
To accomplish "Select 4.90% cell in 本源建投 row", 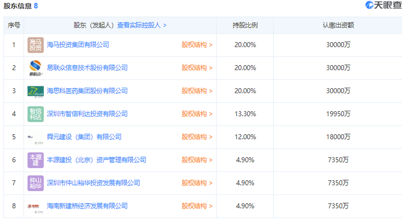I will pos(245,160).
